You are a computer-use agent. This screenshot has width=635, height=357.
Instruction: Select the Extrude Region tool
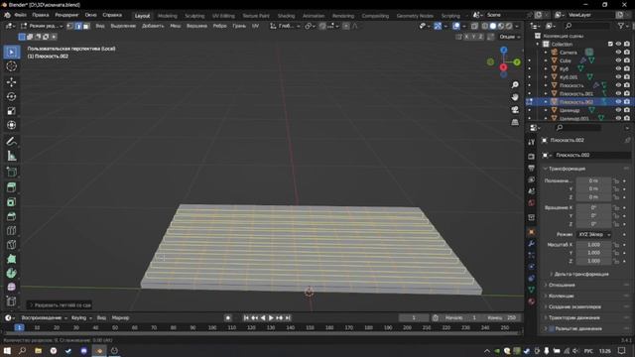[x=11, y=187]
